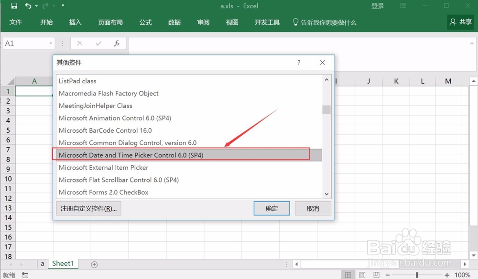Click the worksheet vertical scroll up arrow

473,81
